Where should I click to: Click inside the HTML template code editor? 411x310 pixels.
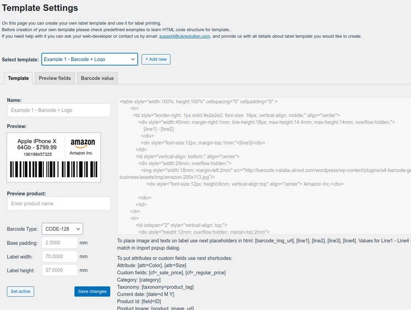[264, 166]
